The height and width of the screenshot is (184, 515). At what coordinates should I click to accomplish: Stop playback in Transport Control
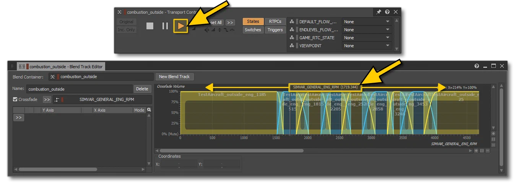150,26
